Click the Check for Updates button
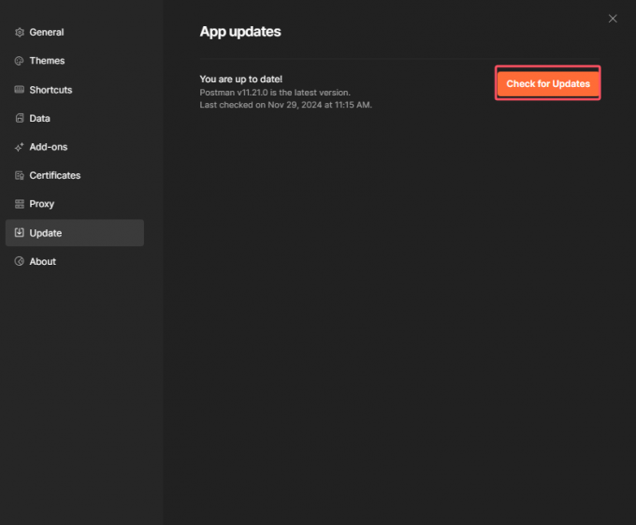This screenshot has height=525, width=636. [x=548, y=83]
